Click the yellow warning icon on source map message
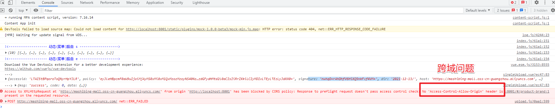 tap(2, 29)
